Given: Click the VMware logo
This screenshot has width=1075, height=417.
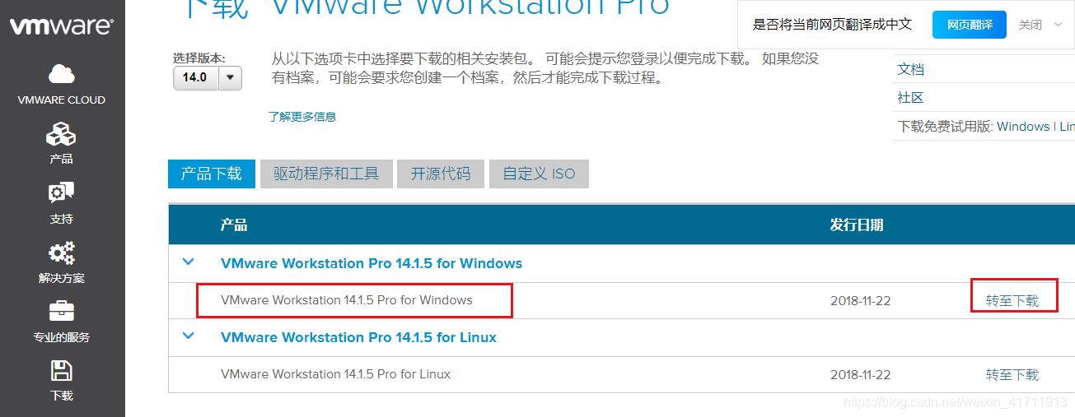Looking at the screenshot, I should click(62, 26).
